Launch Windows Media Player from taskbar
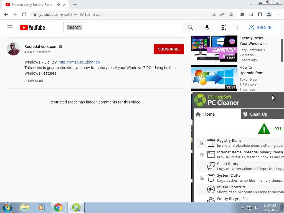Screen dimensions: 284x213 click(41, 208)
